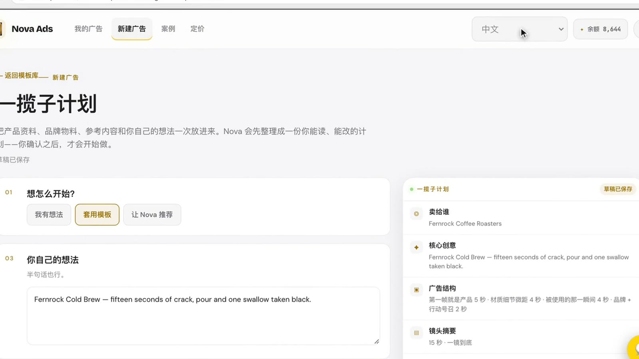This screenshot has height=359, width=639.
Task: Click the 想怎么开始? section title
Action: [x=51, y=194]
